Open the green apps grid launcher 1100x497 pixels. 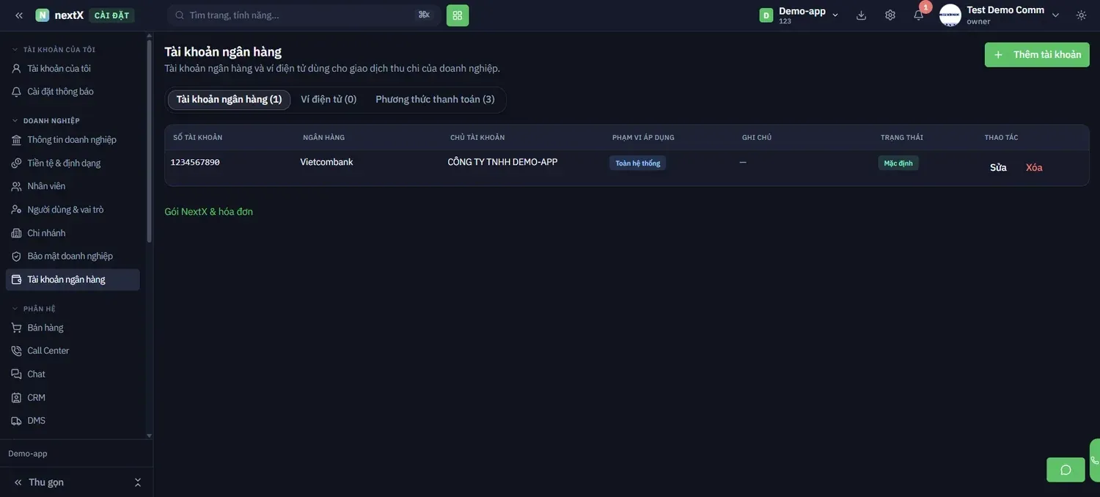(458, 15)
